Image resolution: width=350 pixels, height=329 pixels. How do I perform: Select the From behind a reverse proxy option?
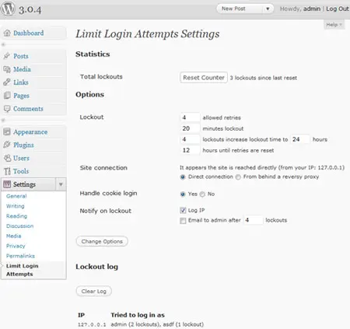point(238,177)
